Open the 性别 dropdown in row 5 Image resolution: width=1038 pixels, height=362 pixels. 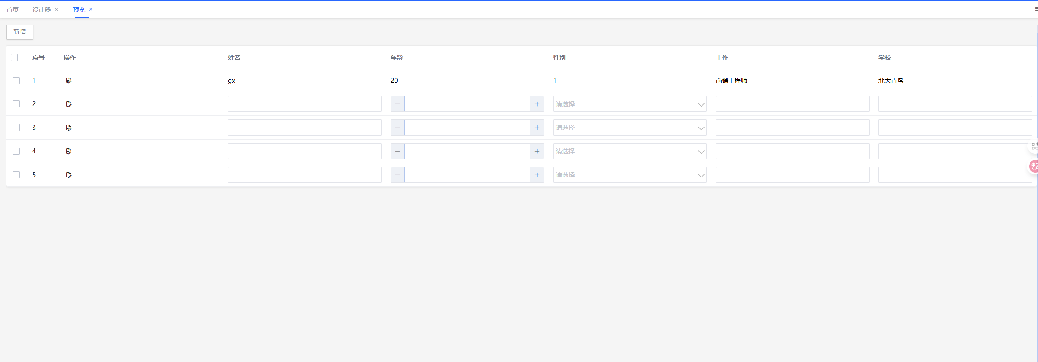(x=629, y=175)
